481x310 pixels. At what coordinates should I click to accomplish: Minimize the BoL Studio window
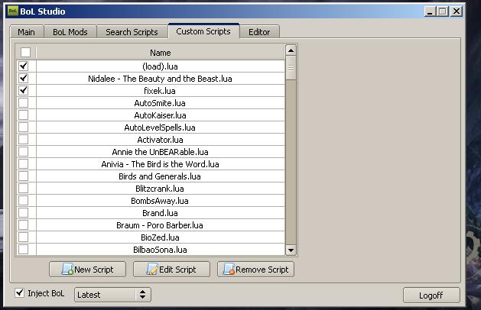pos(430,11)
